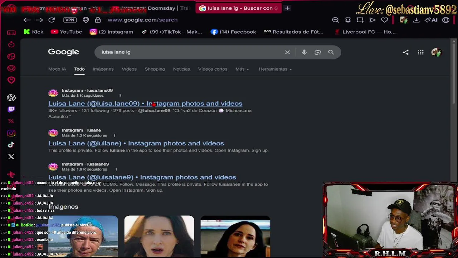
Task: Search by image with Google Lens
Action: [x=318, y=52]
